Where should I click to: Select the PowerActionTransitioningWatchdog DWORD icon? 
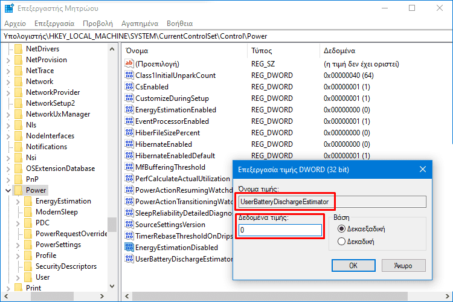pyautogui.click(x=129, y=201)
